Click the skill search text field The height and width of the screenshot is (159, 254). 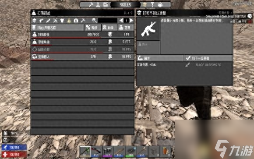(108, 21)
